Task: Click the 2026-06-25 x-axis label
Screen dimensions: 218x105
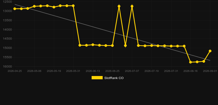Action: tap(112, 71)
